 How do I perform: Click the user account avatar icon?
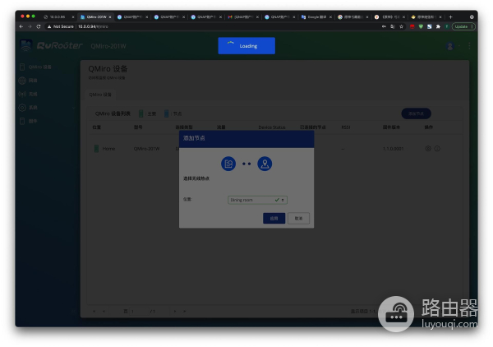(x=450, y=46)
